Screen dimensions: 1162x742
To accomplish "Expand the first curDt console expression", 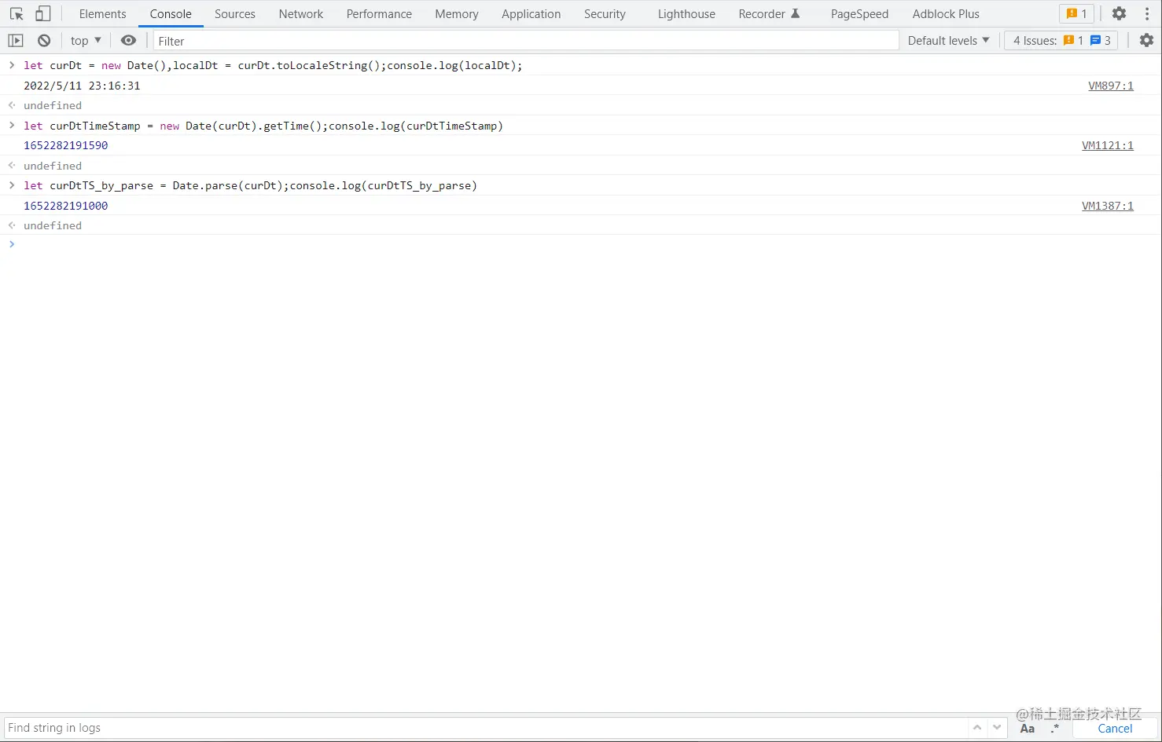I will tap(11, 65).
